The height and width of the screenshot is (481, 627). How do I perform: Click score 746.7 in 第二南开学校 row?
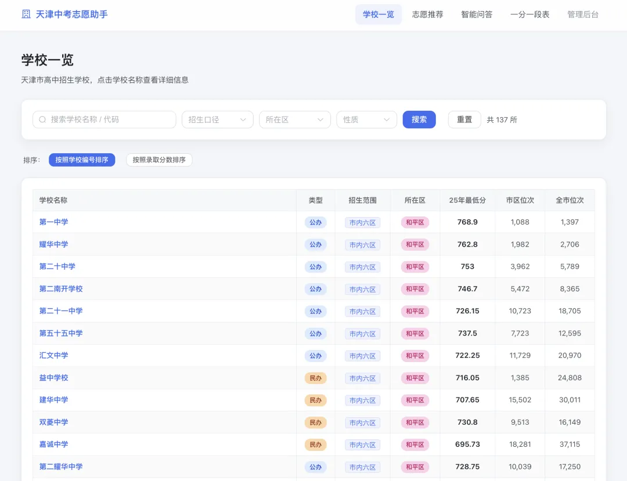[x=467, y=288]
